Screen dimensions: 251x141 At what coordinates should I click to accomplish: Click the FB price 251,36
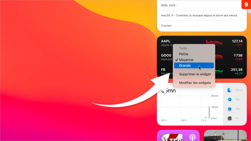(237, 70)
